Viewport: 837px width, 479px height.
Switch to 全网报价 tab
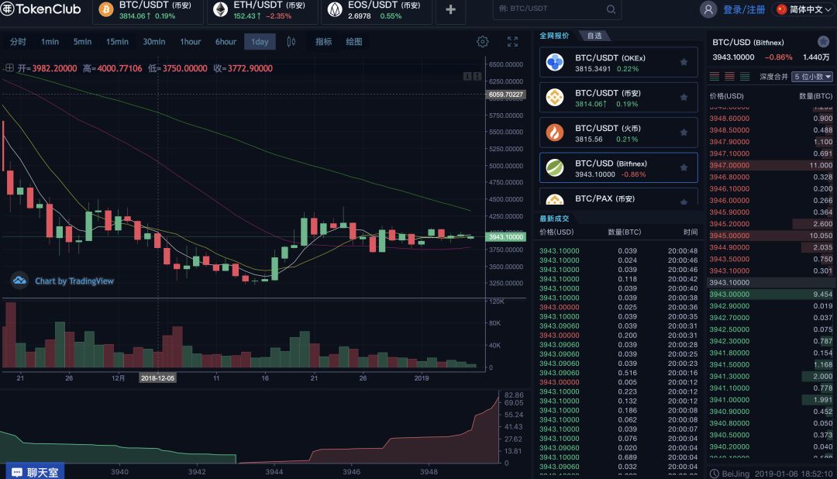pyautogui.click(x=554, y=36)
